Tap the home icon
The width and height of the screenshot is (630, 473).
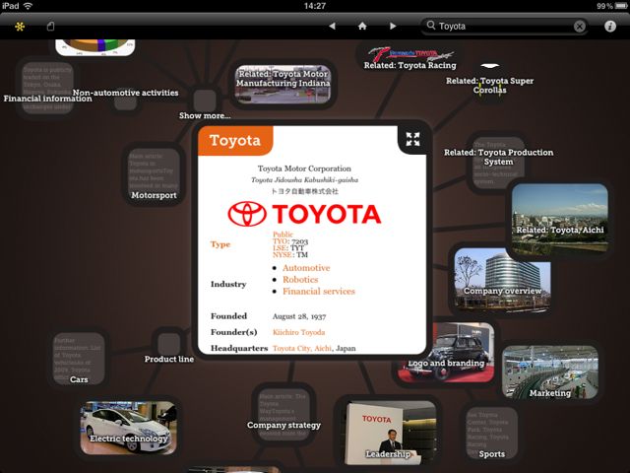coord(362,27)
